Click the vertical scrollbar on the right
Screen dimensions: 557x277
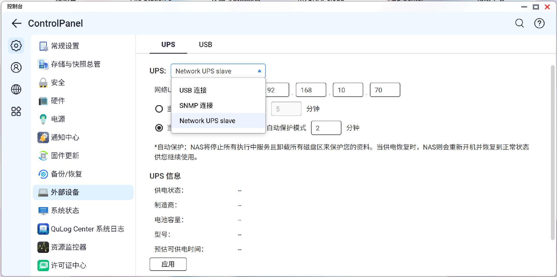(553, 152)
